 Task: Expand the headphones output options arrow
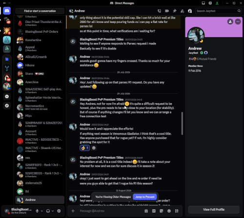click(53, 211)
